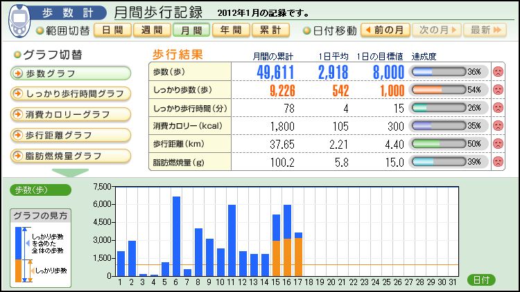Click the 次の月 next month button

(437, 30)
